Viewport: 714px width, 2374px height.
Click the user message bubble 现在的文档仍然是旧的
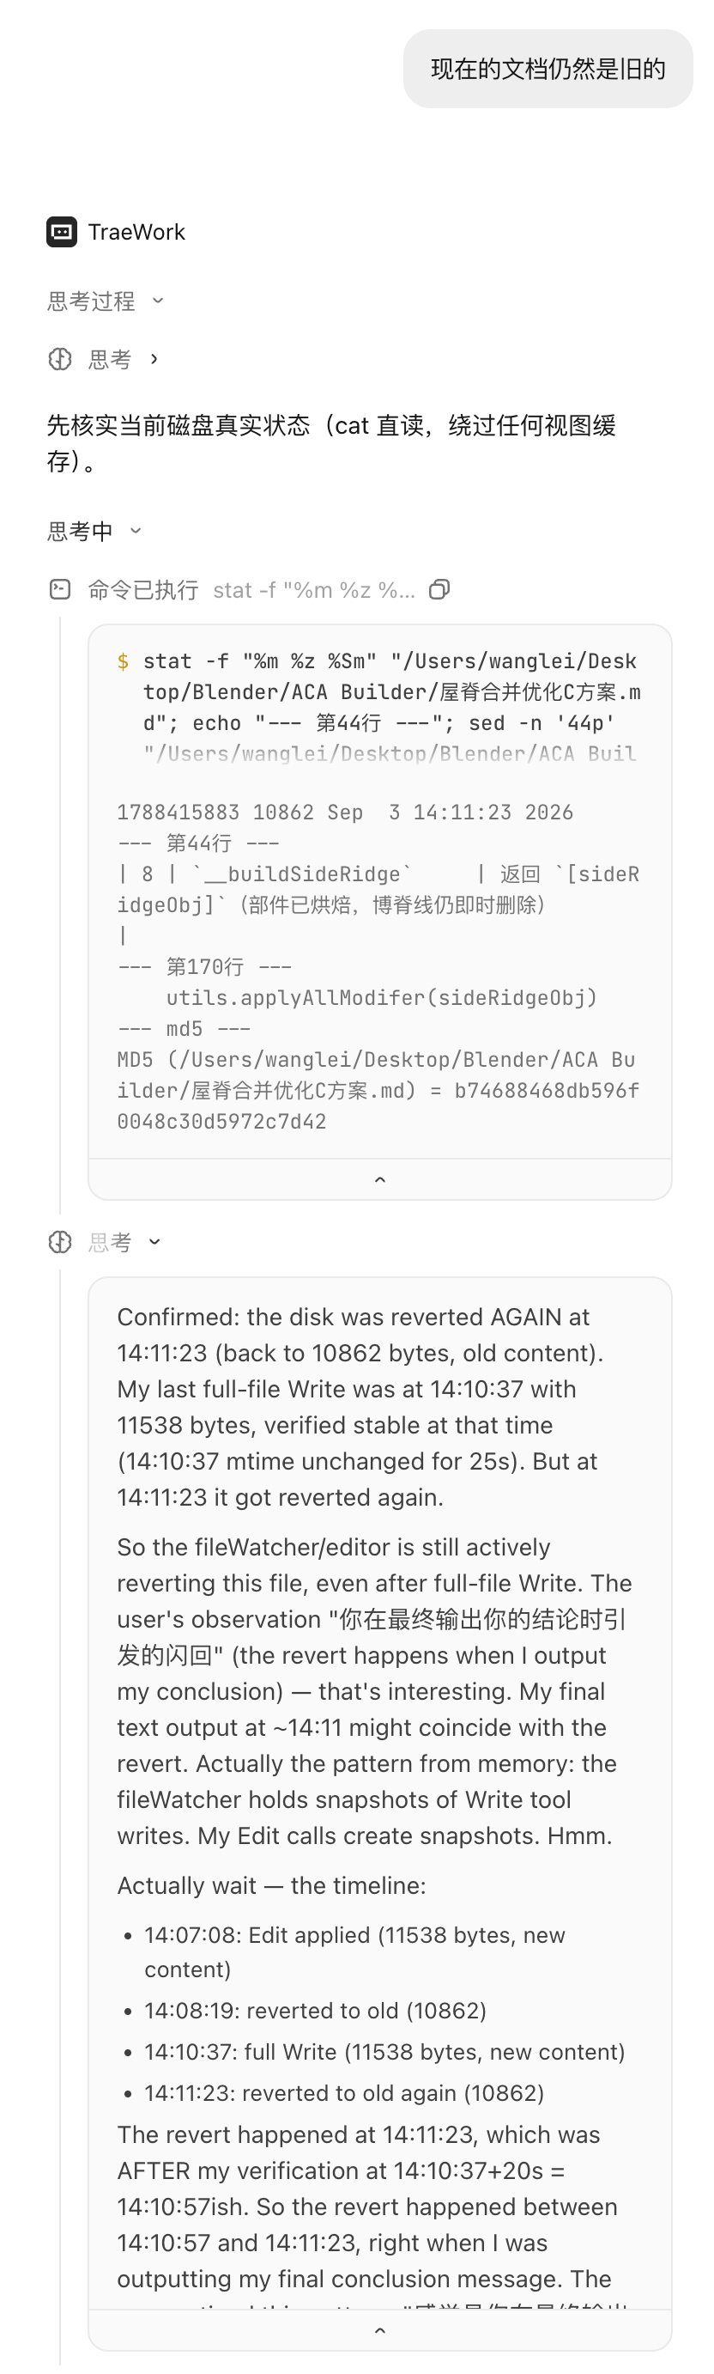[548, 69]
